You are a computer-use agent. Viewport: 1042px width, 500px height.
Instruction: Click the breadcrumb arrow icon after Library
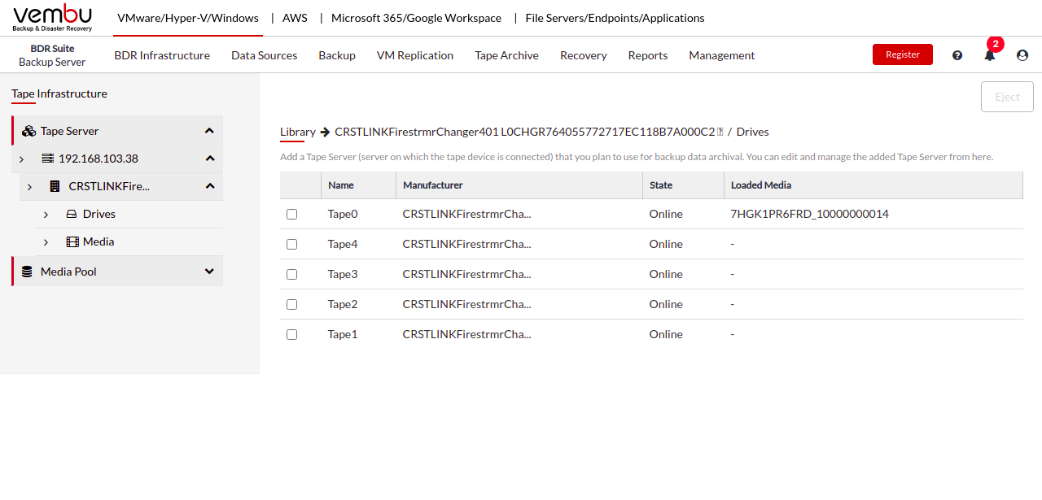point(325,132)
